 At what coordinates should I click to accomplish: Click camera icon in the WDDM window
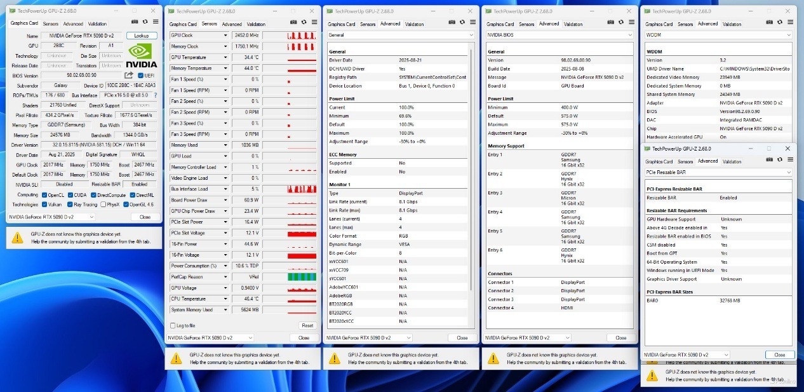click(x=770, y=23)
